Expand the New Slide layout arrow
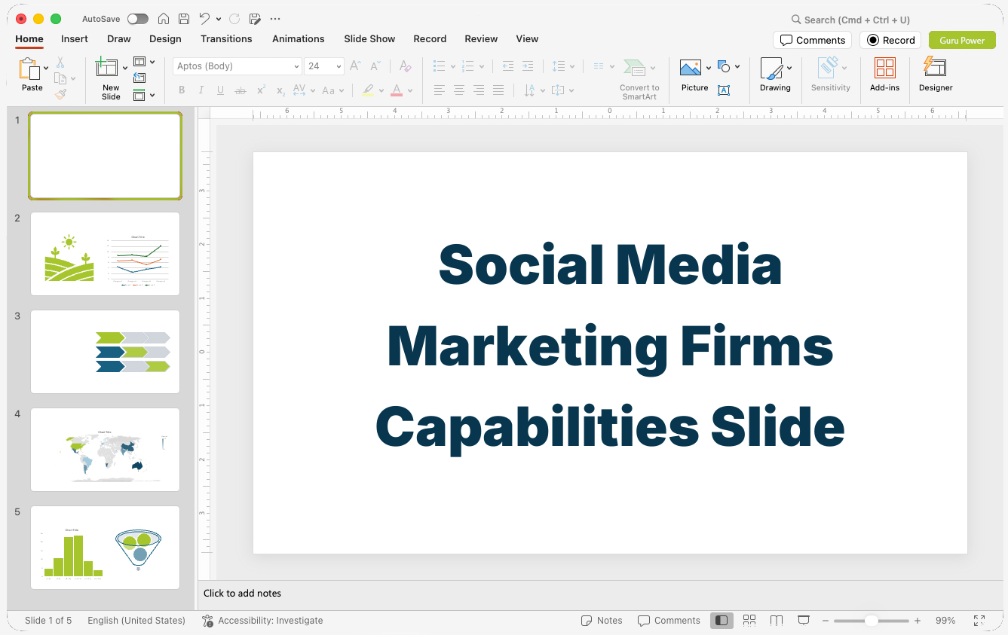Image resolution: width=1008 pixels, height=635 pixels. pyautogui.click(x=125, y=68)
